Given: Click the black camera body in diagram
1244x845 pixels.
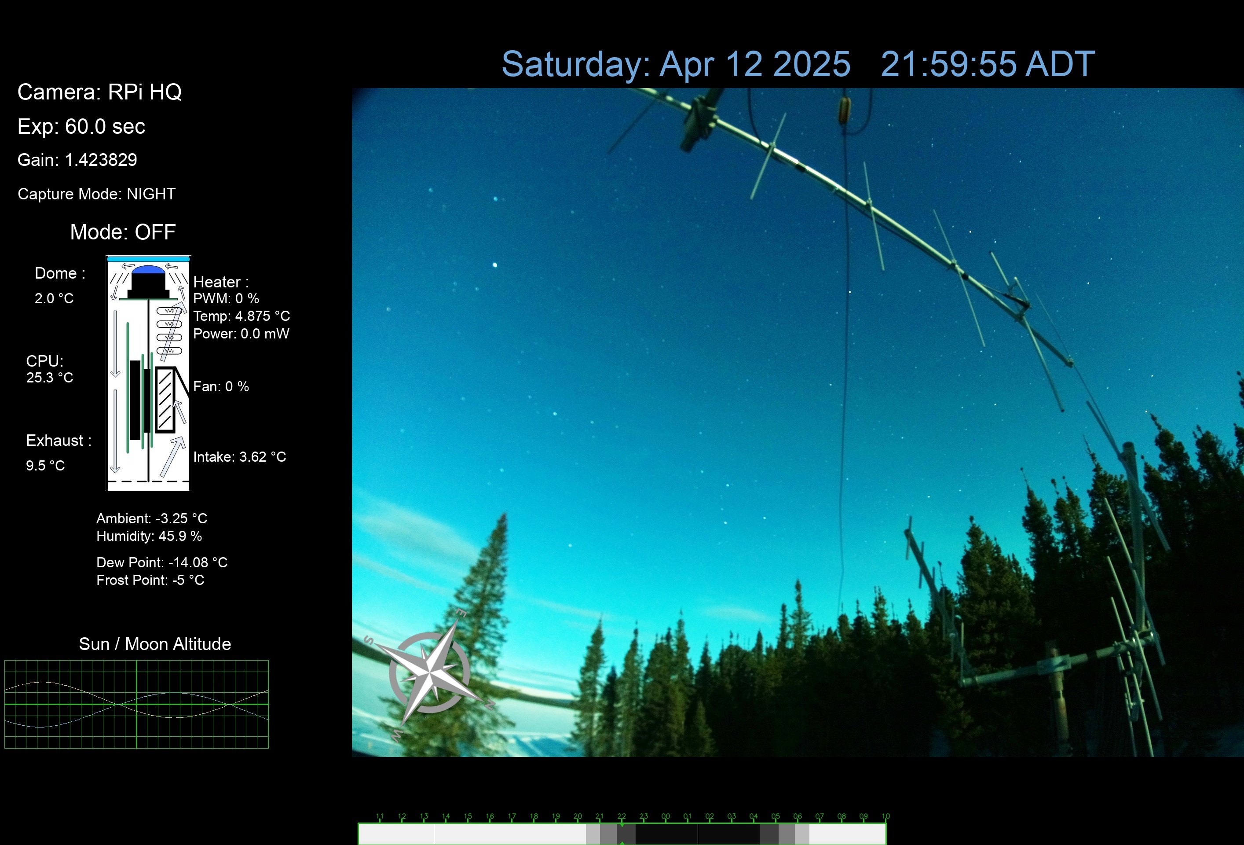Looking at the screenshot, I should [x=148, y=287].
